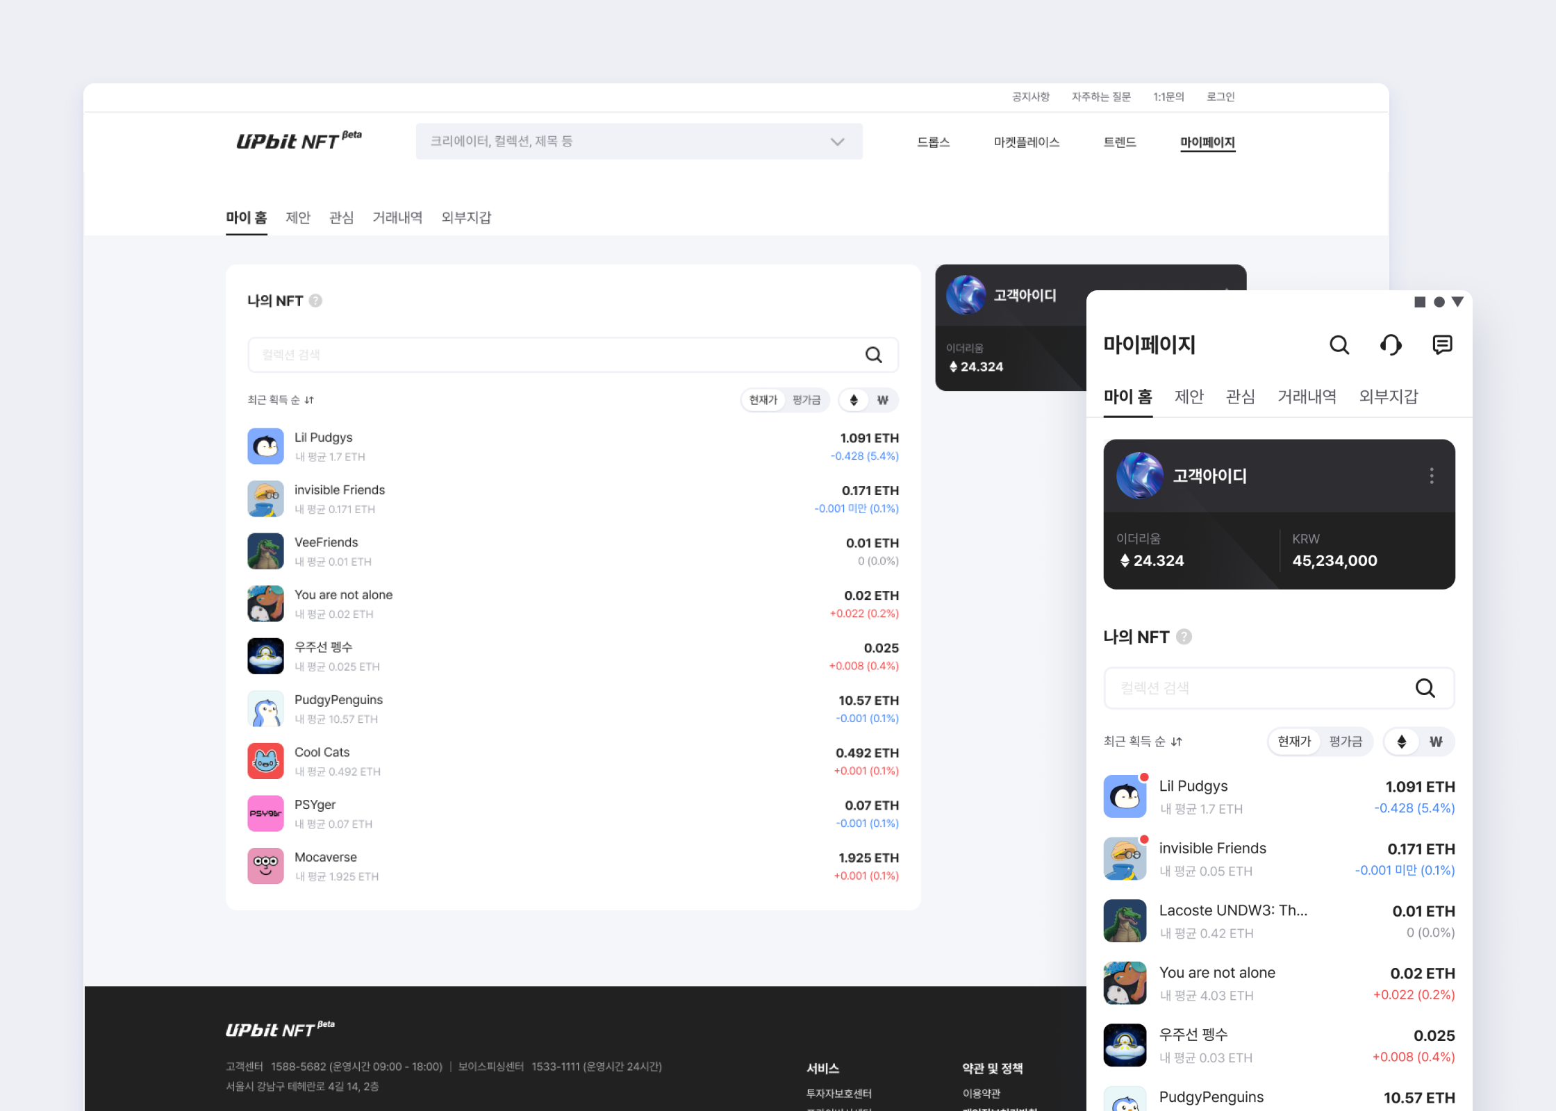1556x1111 pixels.
Task: Open the 투자자보호센터 footer link
Action: pos(839,1093)
